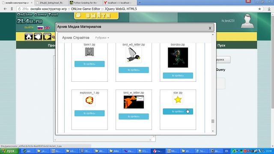Expand the Рубрики dropdown
The width and height of the screenshot is (274, 154).
point(102,38)
